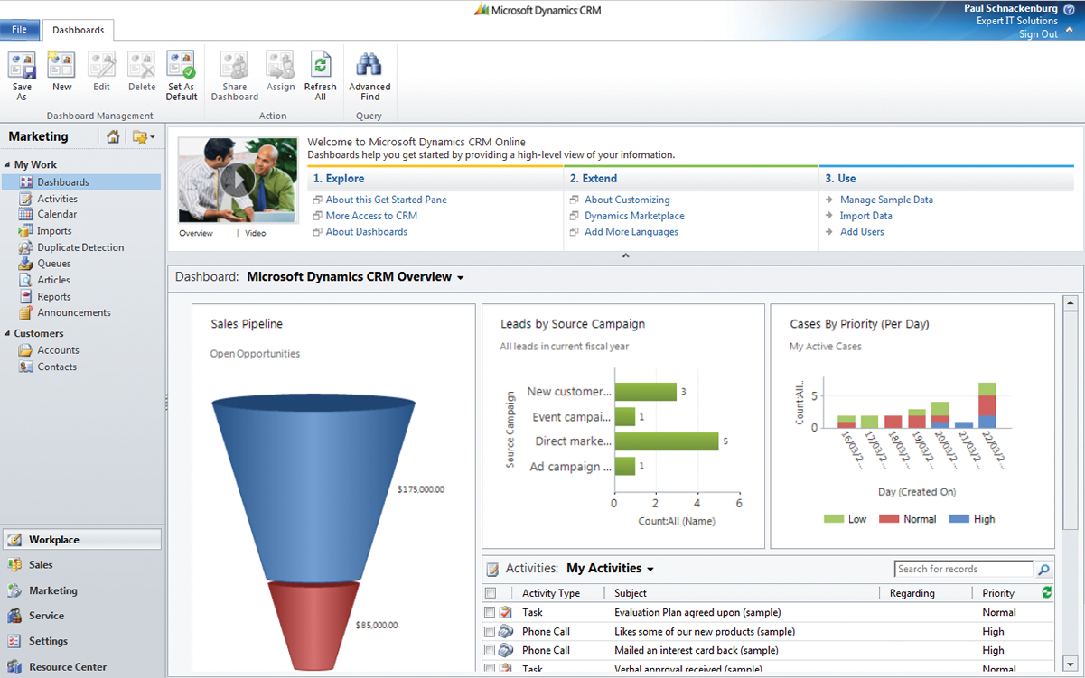Click the Low legend color swatch
This screenshot has height=678, width=1085.
coord(833,519)
